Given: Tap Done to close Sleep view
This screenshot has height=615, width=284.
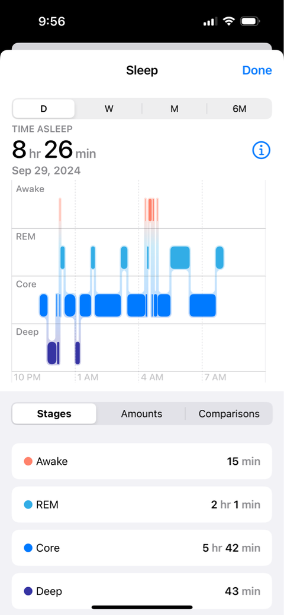Looking at the screenshot, I should [x=257, y=70].
